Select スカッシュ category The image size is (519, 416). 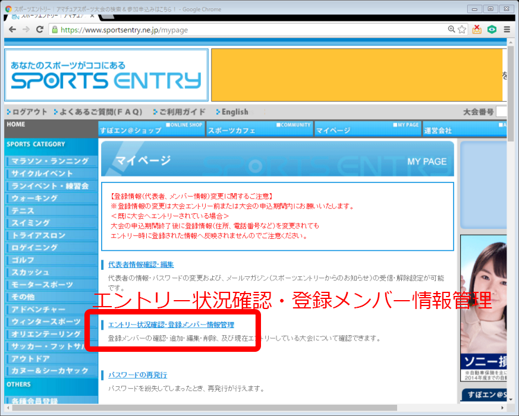[52, 272]
